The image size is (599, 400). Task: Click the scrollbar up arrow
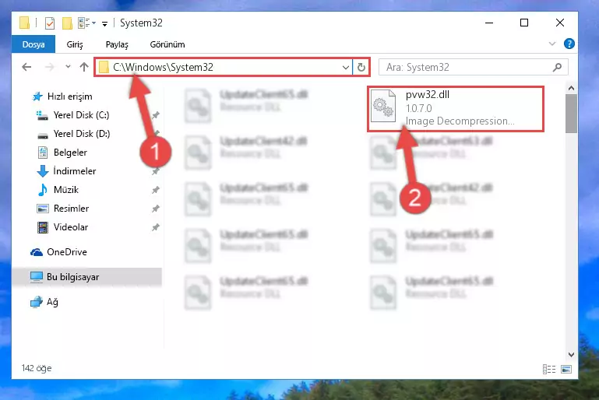coord(571,88)
